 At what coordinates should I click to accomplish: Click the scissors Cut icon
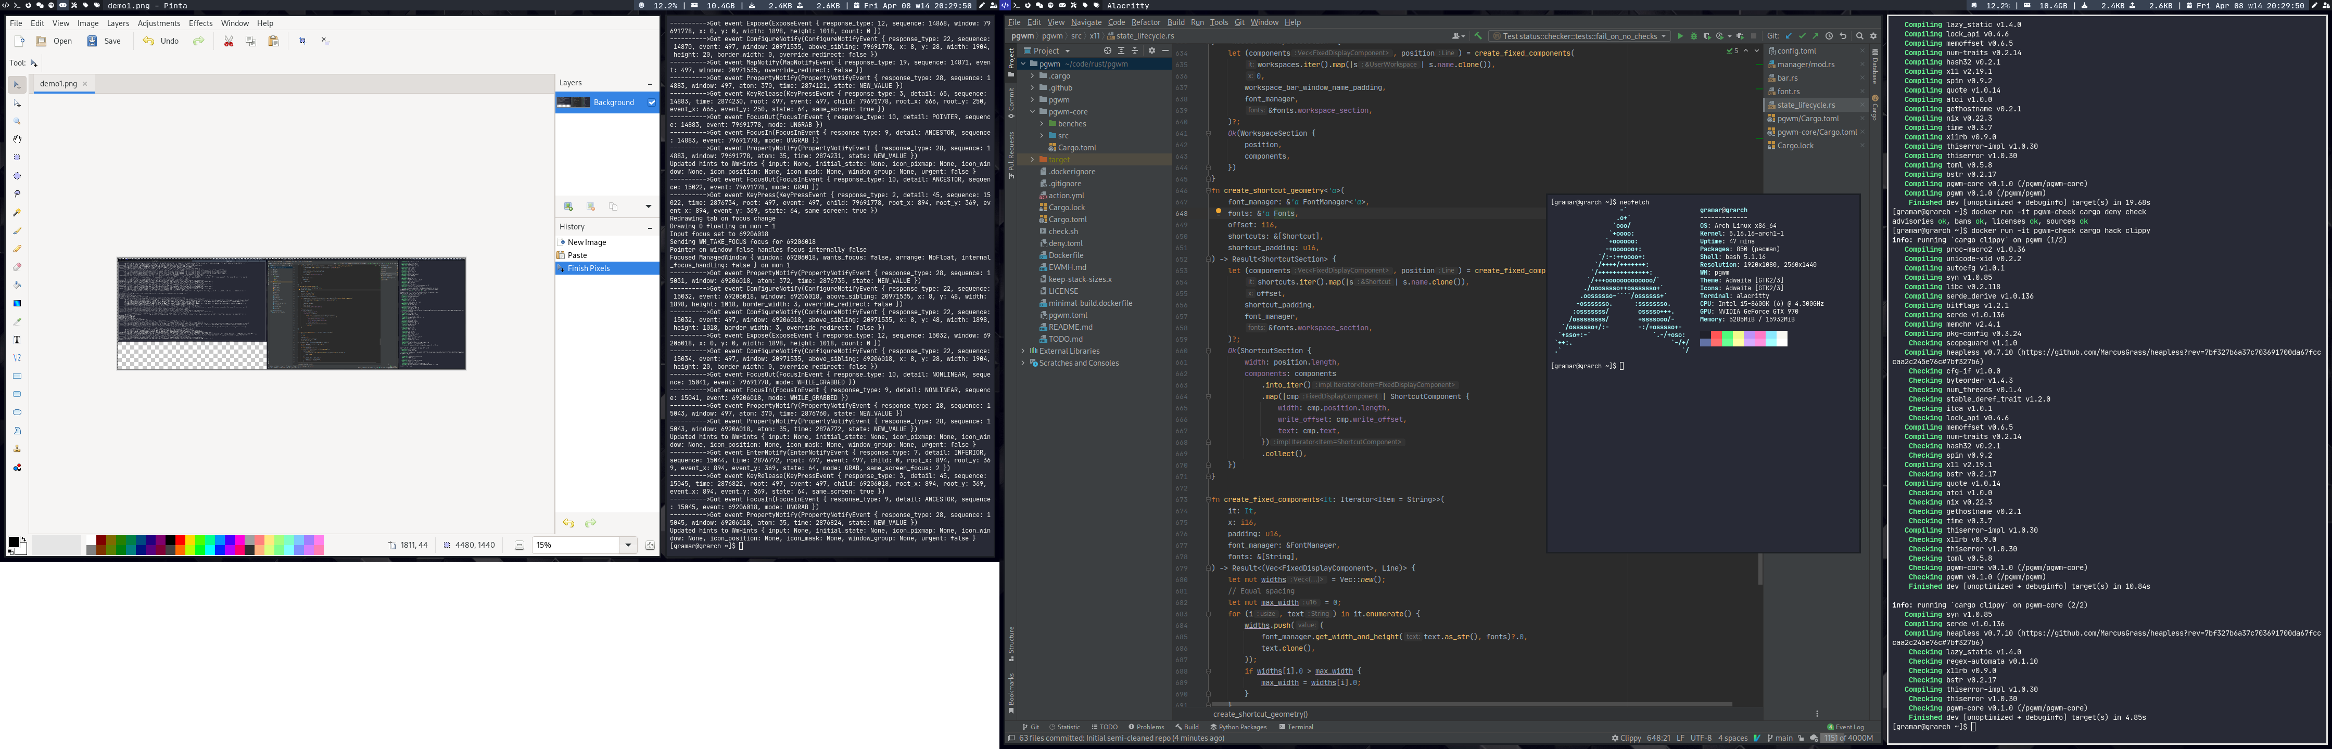pos(229,41)
